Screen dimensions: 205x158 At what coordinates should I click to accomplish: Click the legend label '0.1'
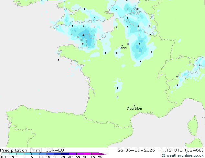click(x=4, y=157)
